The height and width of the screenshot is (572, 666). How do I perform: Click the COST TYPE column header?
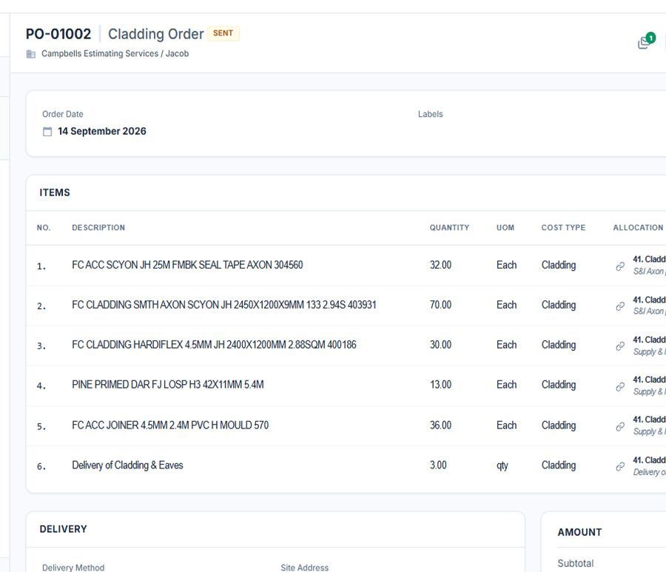click(x=563, y=228)
